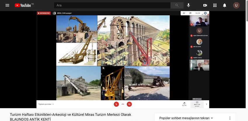Image resolution: width=248 pixels, height=121 pixels.
Task: Start voice search with the microphone icon
Action: (x=188, y=5)
